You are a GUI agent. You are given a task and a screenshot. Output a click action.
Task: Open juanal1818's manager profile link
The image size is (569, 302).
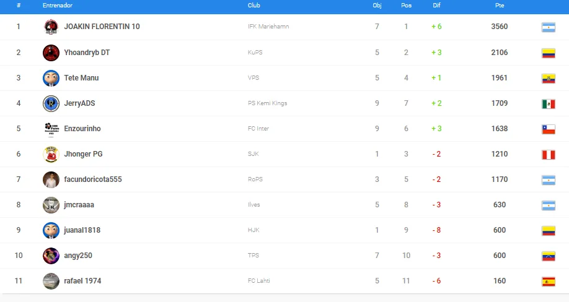point(82,230)
